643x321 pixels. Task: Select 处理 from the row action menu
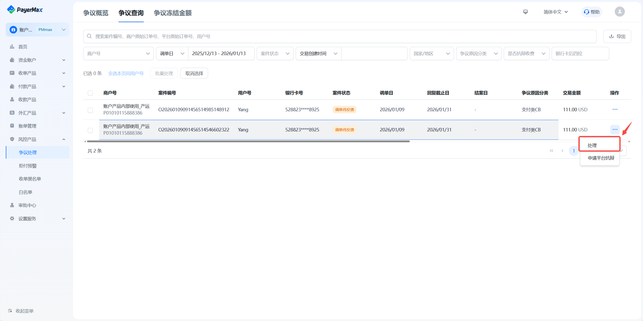599,145
